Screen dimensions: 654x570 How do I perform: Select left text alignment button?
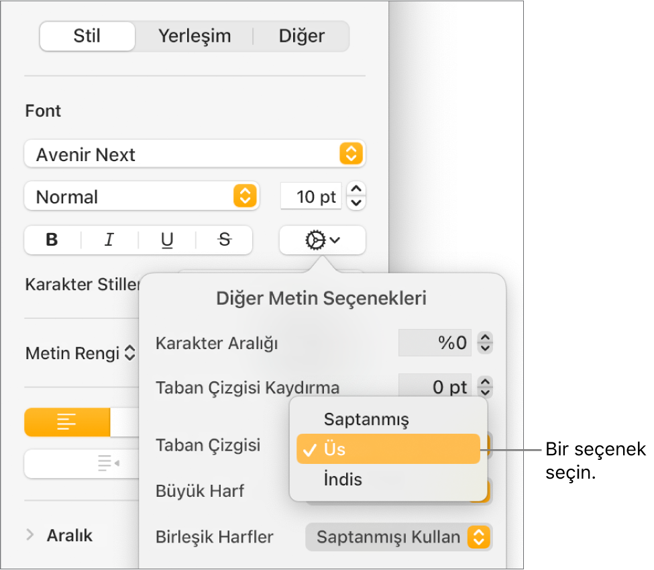point(67,422)
